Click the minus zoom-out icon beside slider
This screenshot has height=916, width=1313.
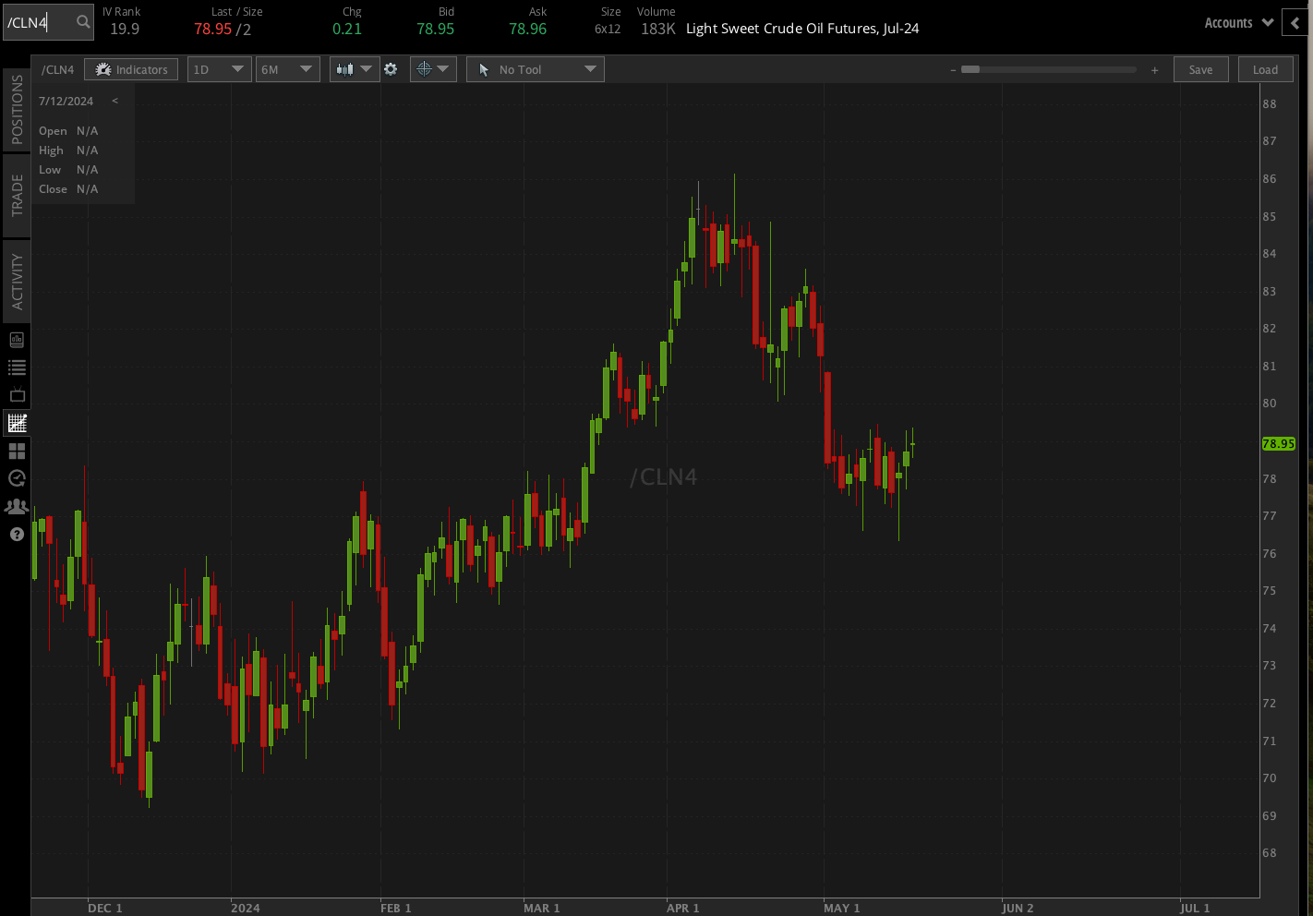pyautogui.click(x=953, y=70)
